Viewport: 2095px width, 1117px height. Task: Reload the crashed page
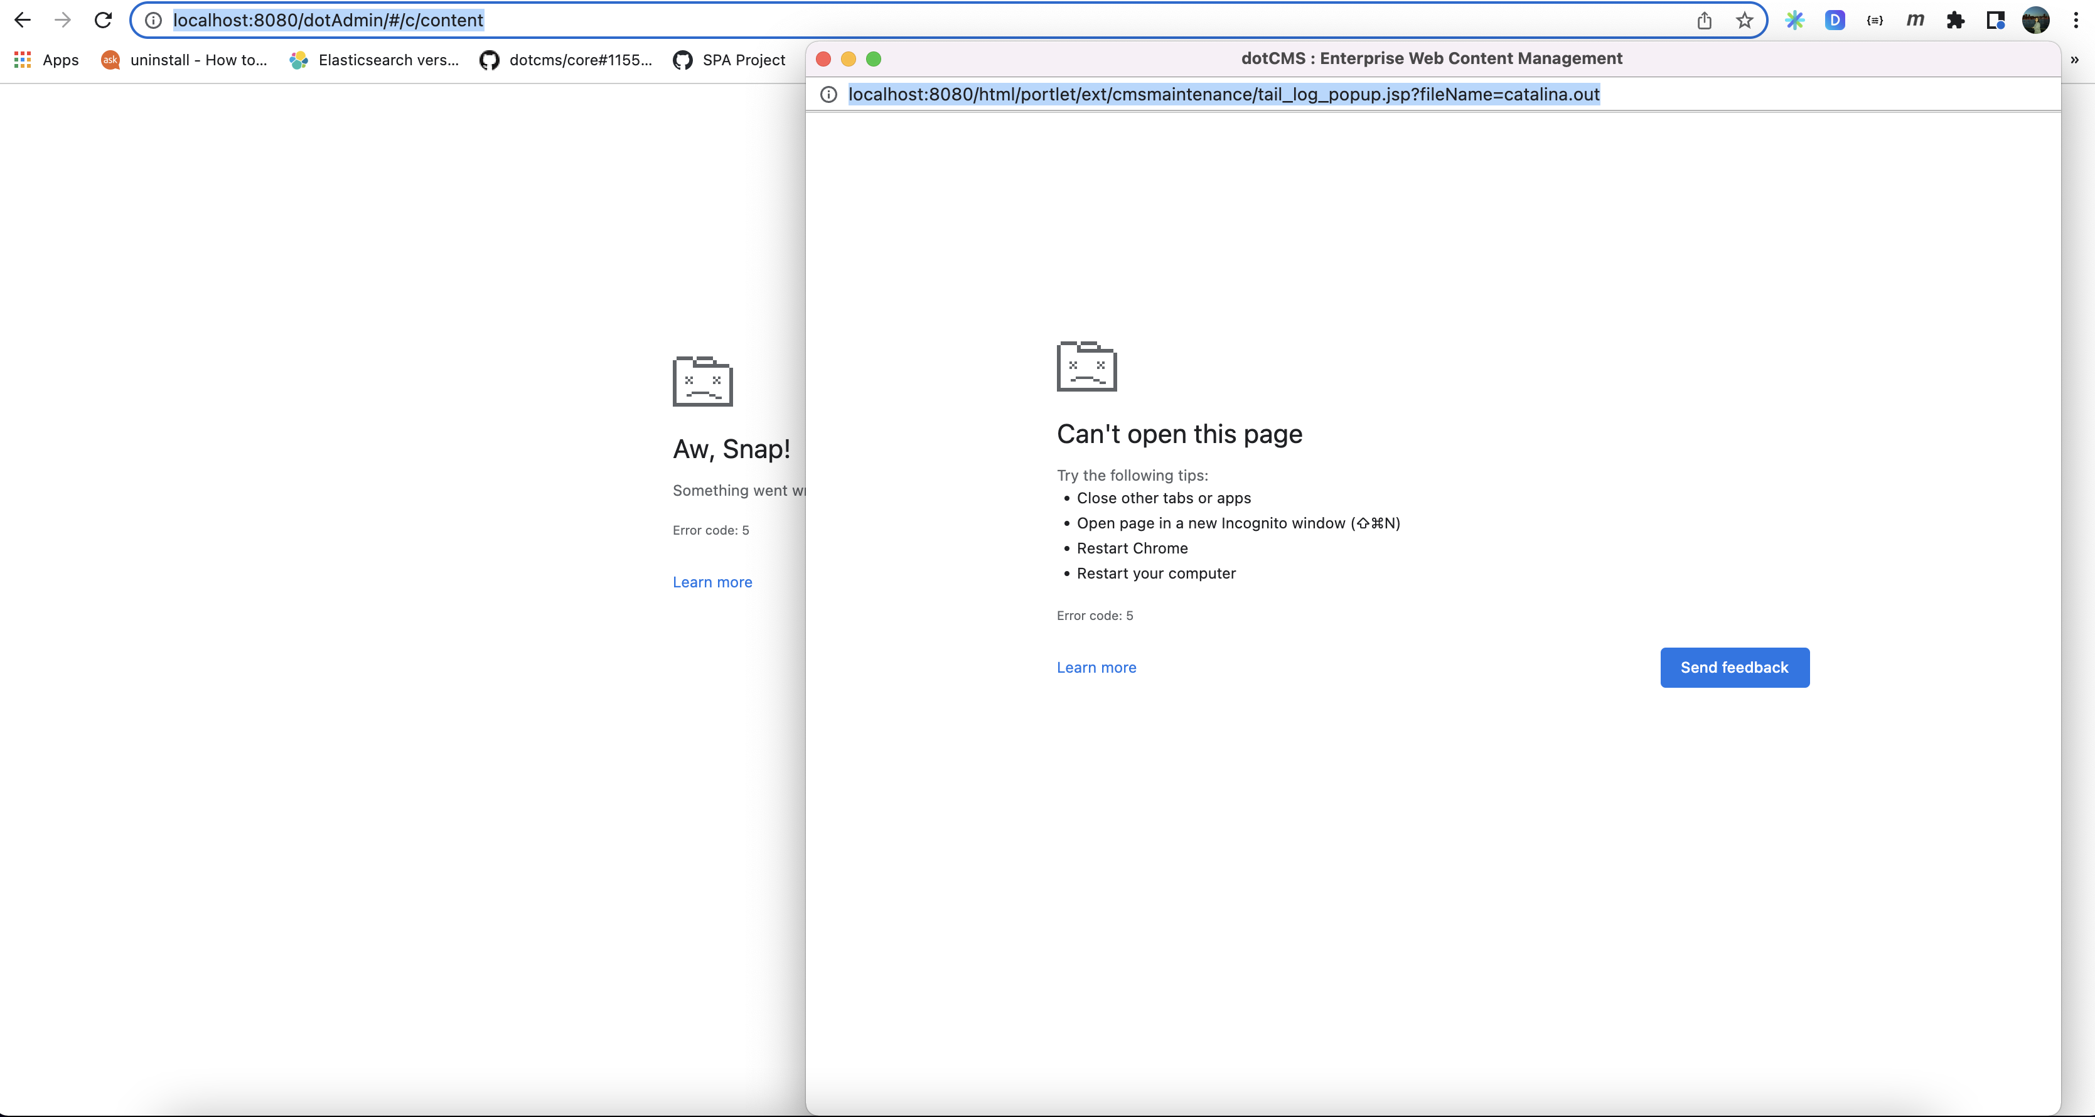[x=104, y=20]
